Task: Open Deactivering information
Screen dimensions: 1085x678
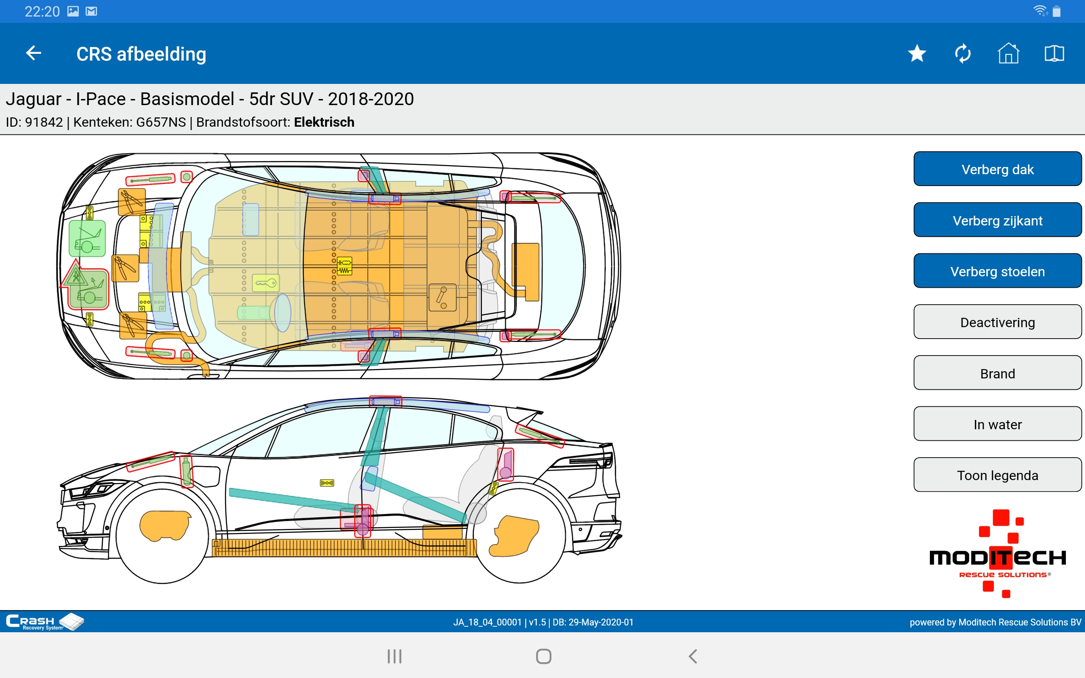Action: [x=998, y=322]
